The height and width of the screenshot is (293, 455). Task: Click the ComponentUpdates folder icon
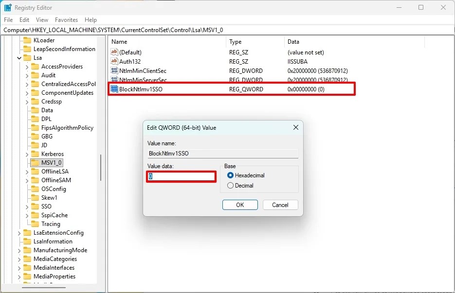[x=35, y=93]
